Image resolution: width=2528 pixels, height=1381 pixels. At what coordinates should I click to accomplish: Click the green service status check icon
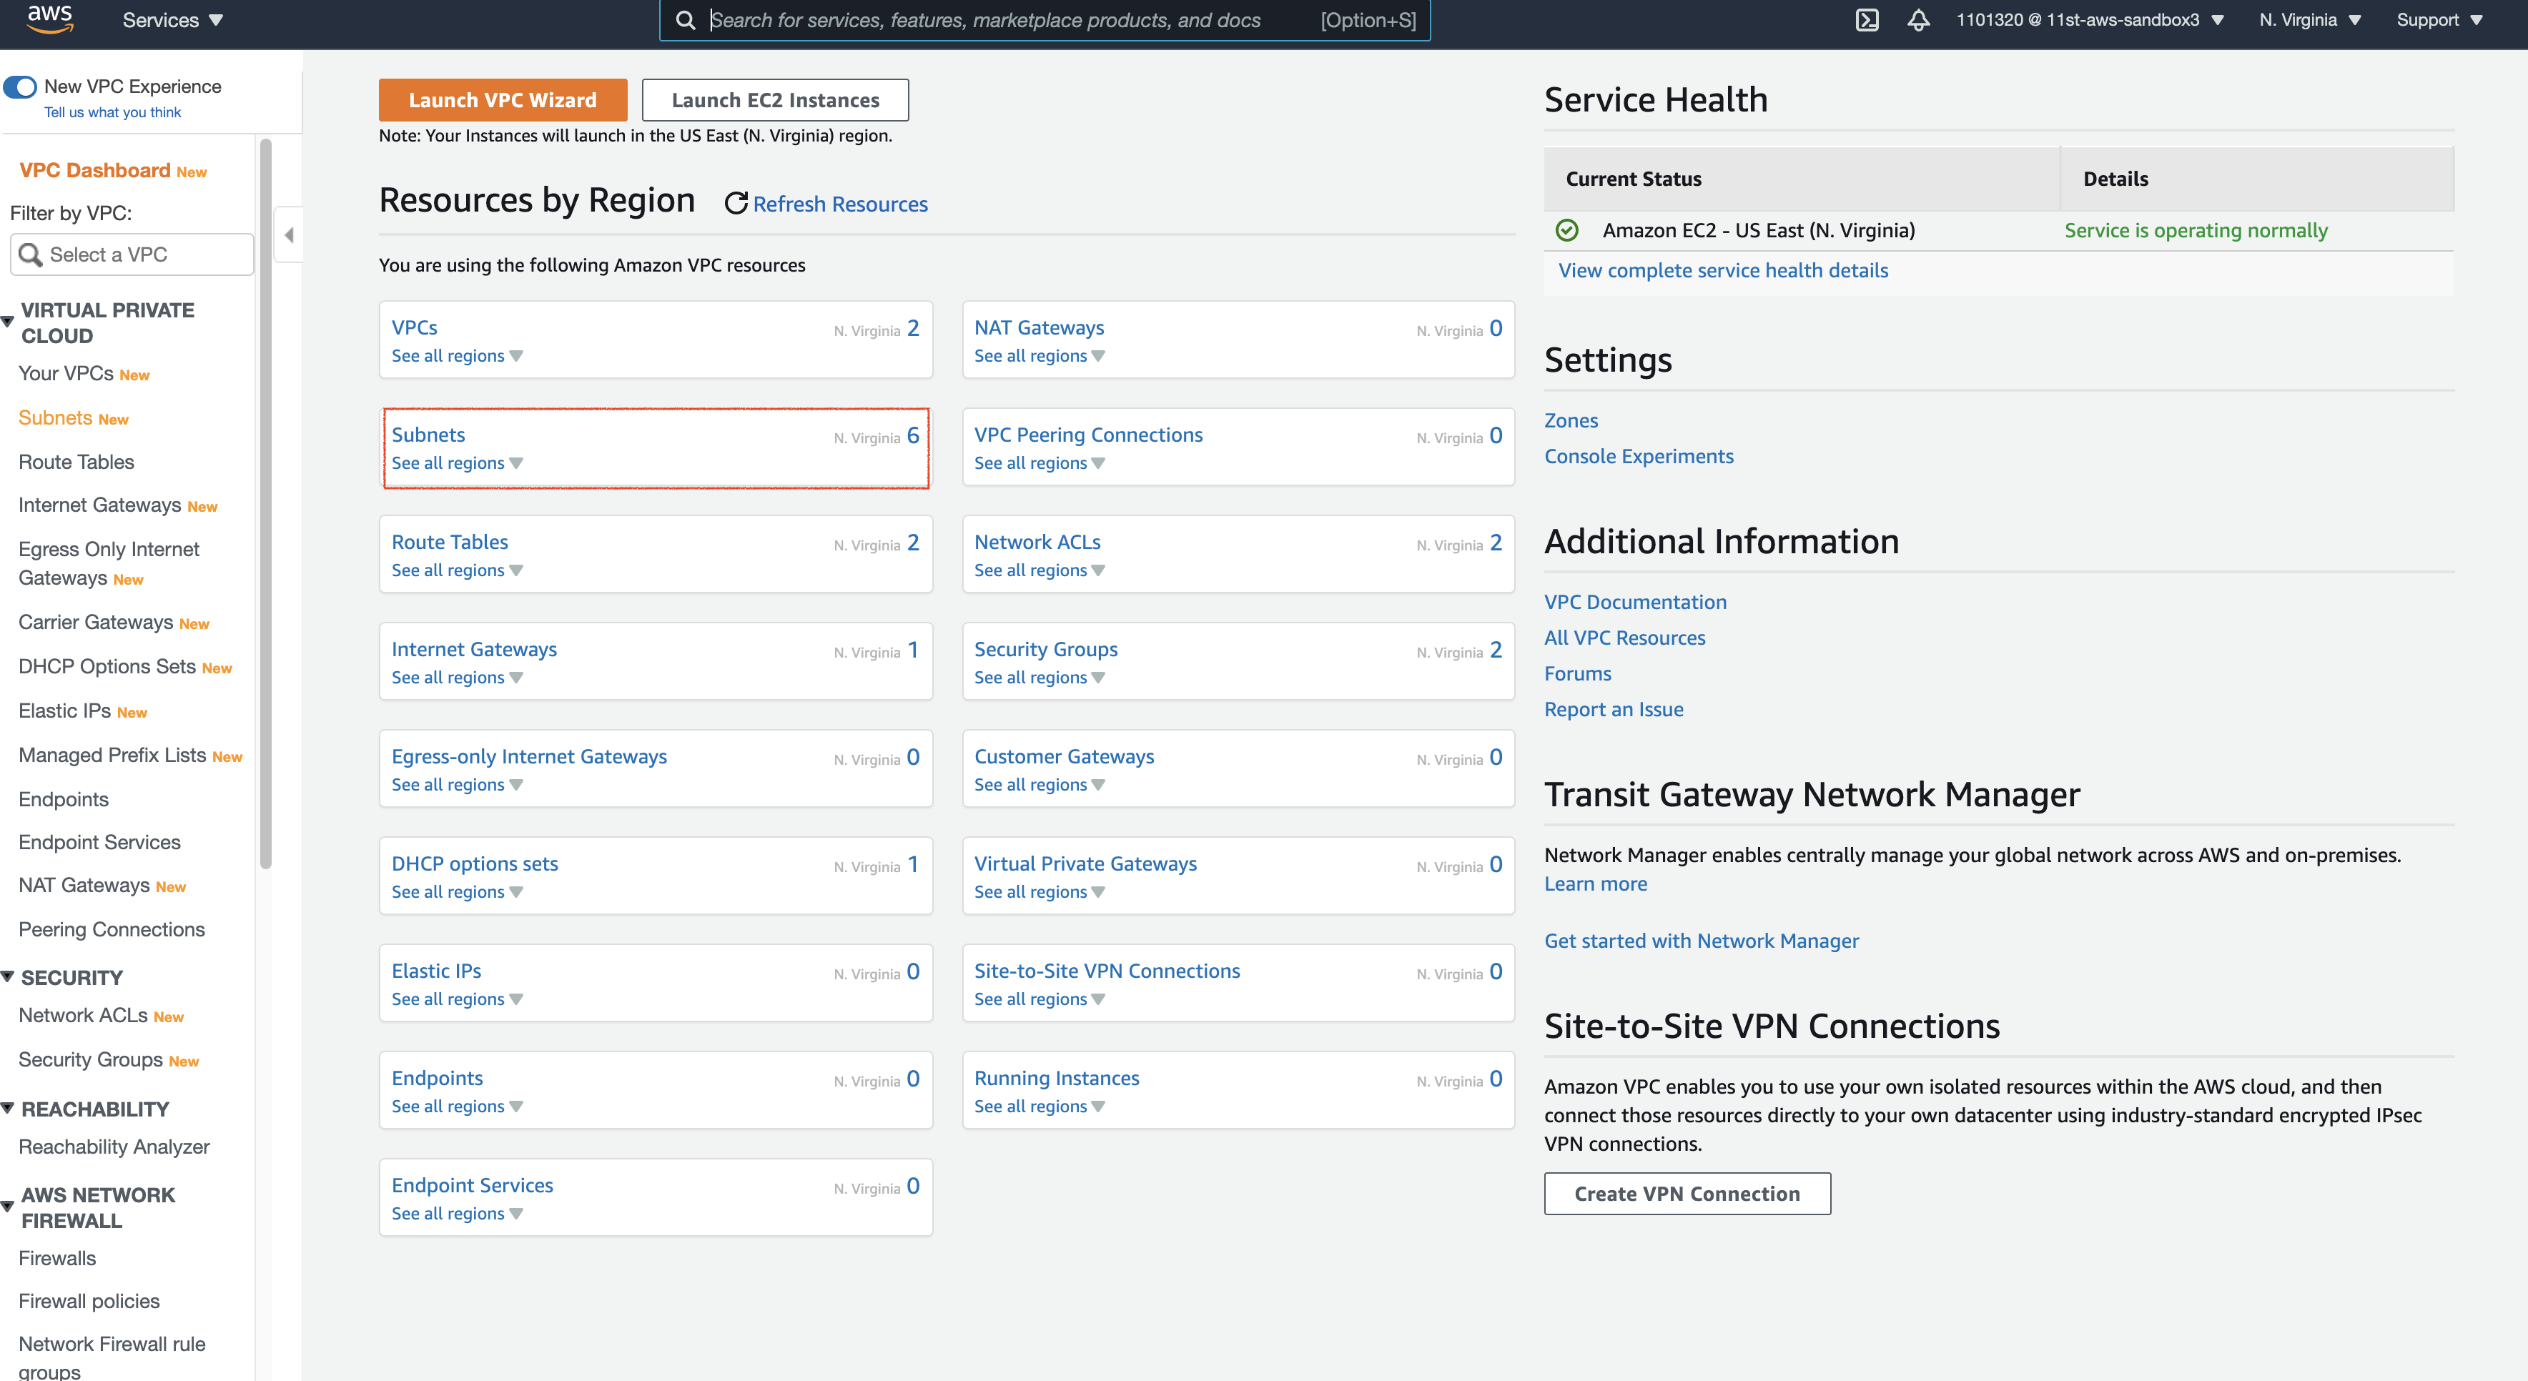(1567, 231)
